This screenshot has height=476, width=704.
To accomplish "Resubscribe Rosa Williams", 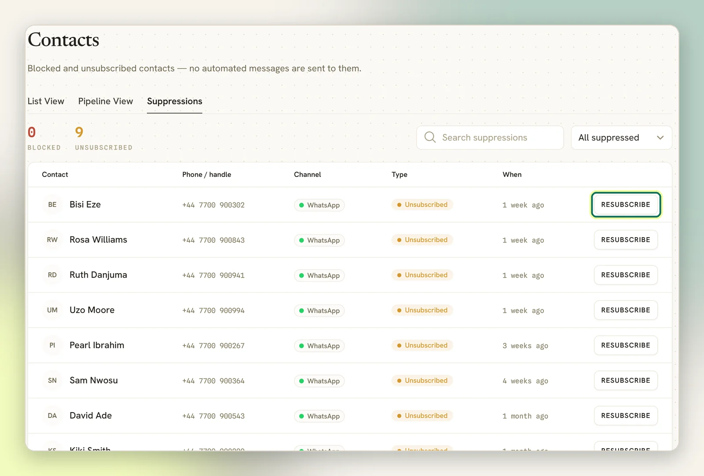I will pyautogui.click(x=626, y=240).
